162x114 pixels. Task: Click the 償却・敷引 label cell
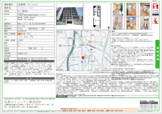pyautogui.click(x=35, y=48)
